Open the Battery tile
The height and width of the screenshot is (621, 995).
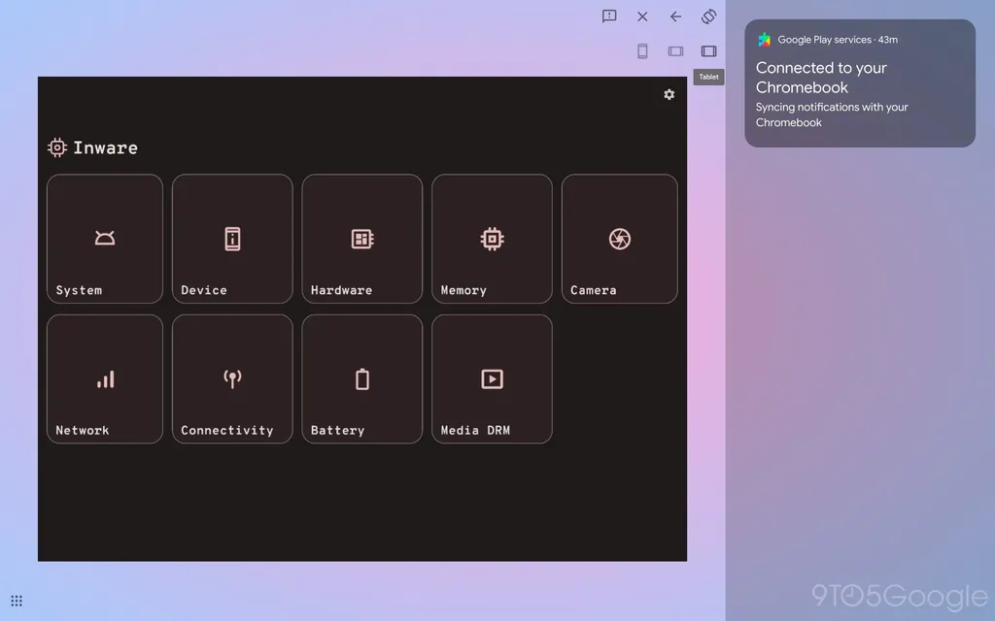361,378
